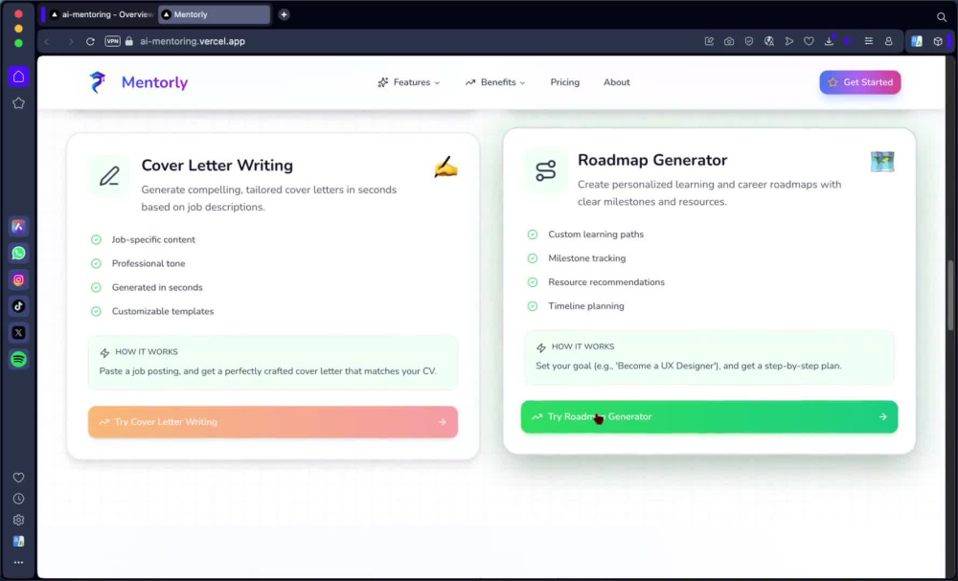Click the 'Job-specific content' feature text
This screenshot has height=581, width=958.
point(153,240)
